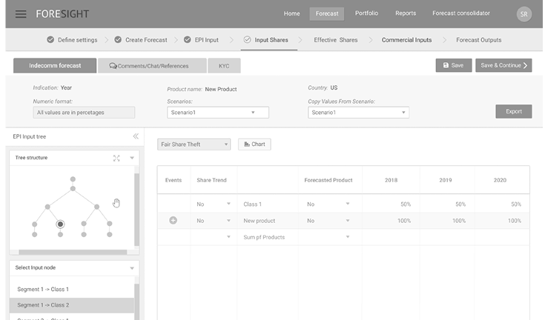Select Segment 1 -> Class 2 node
The image size is (545, 320).
coord(72,305)
